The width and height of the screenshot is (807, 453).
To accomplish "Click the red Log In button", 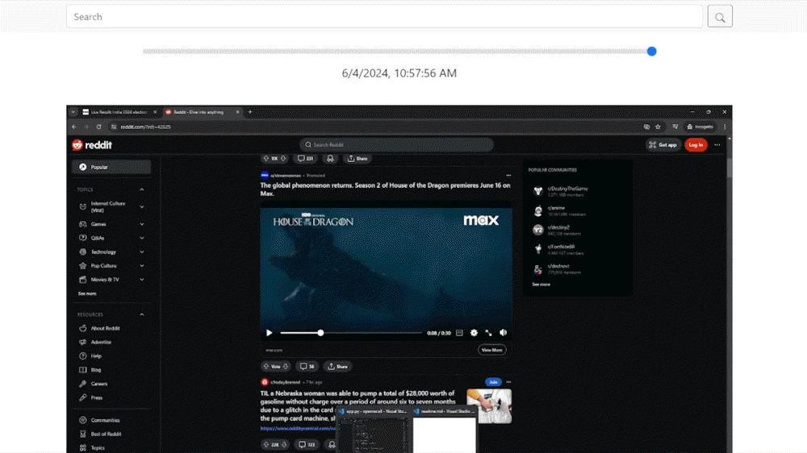I will pyautogui.click(x=695, y=145).
